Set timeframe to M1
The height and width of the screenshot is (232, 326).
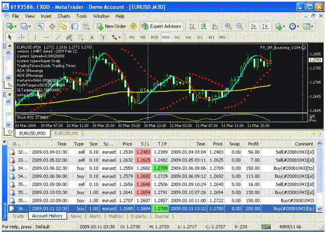coord(131,38)
